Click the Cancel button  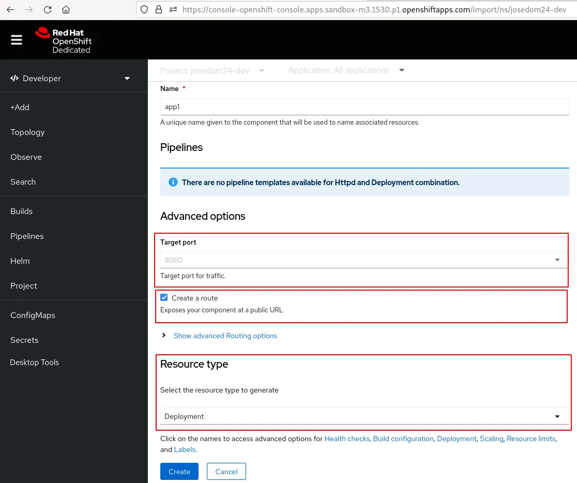(x=226, y=472)
